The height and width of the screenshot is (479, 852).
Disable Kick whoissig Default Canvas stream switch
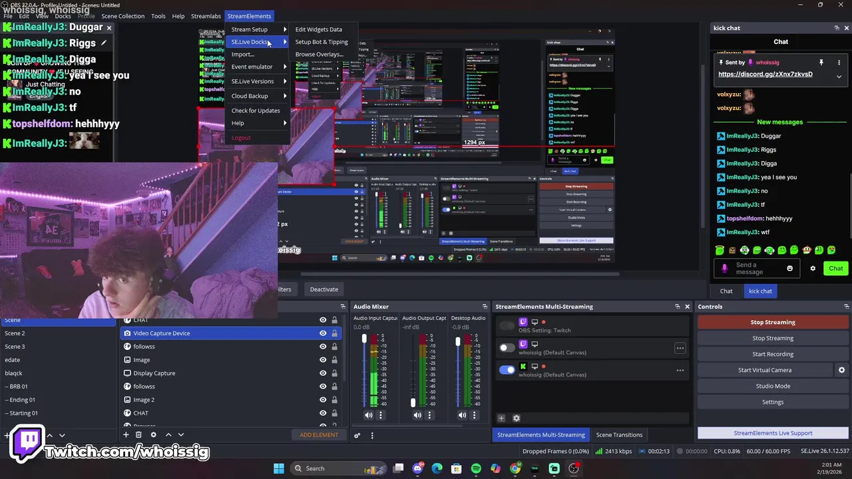(507, 370)
